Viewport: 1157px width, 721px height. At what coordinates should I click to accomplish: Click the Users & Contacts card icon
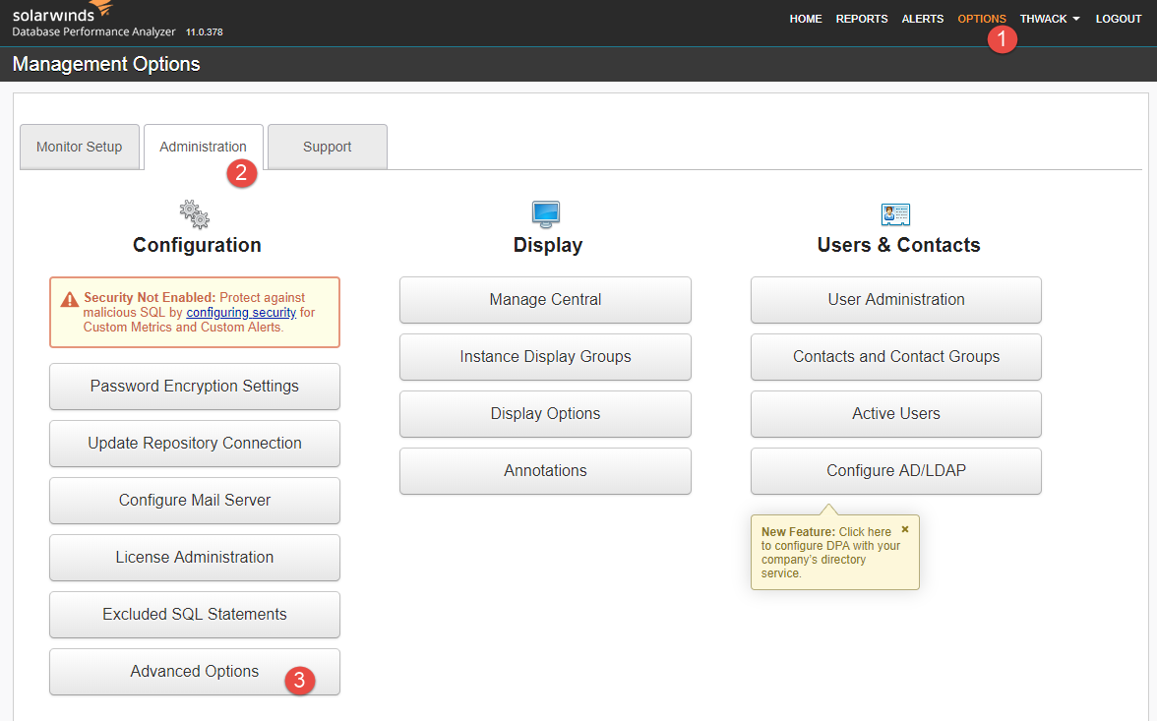895,214
